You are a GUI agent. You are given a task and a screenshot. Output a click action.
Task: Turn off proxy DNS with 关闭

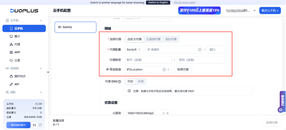pyautogui.click(x=141, y=81)
